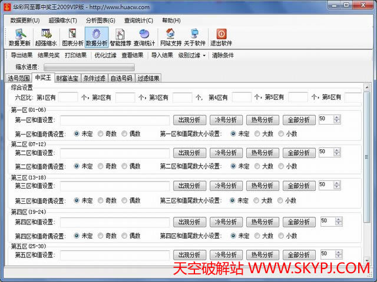The width and height of the screenshot is (377, 282).
Task: Open the 过滤结果 tab
Action: click(x=148, y=78)
